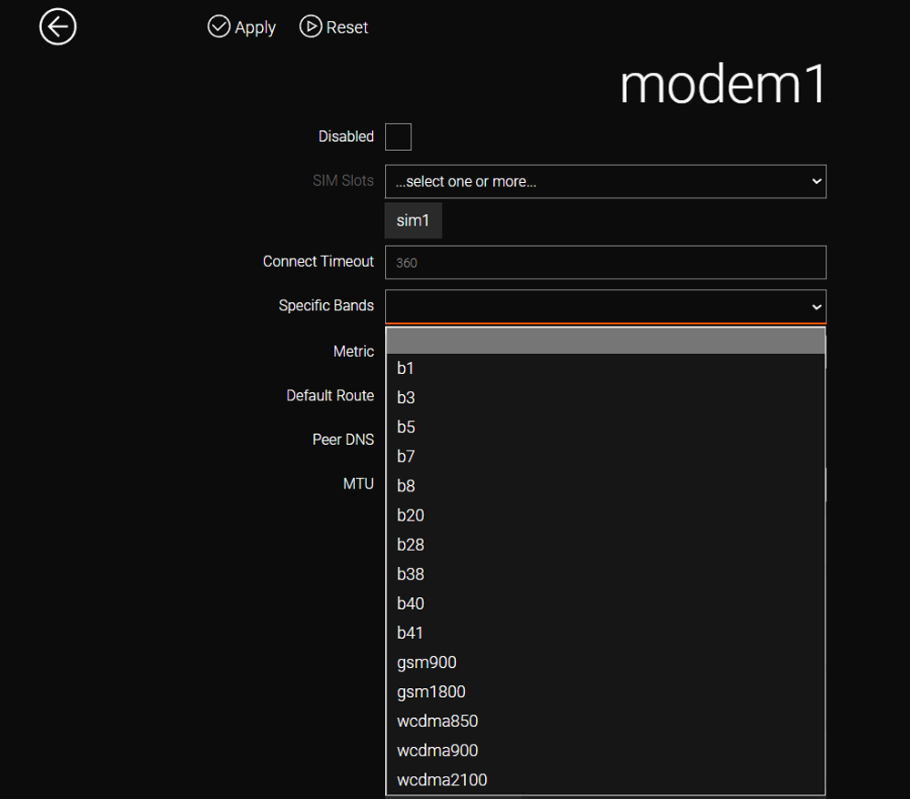Click the MTU label
This screenshot has width=910, height=799.
358,484
